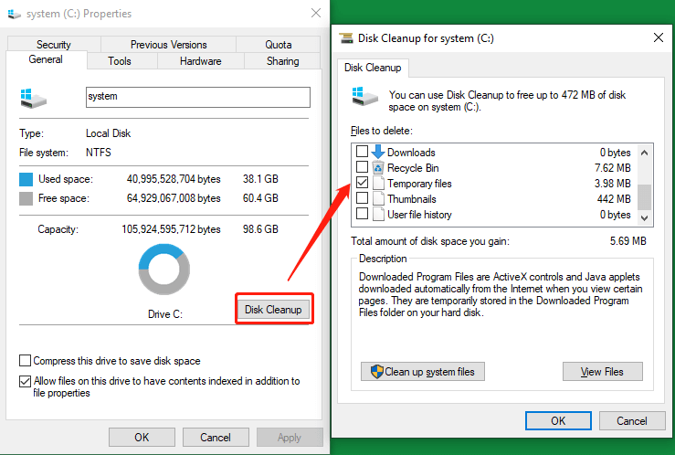Open the Tools tab
This screenshot has width=675, height=455.
120,61
